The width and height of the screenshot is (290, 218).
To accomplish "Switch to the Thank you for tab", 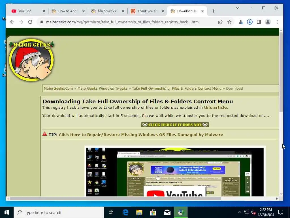I will [x=147, y=11].
